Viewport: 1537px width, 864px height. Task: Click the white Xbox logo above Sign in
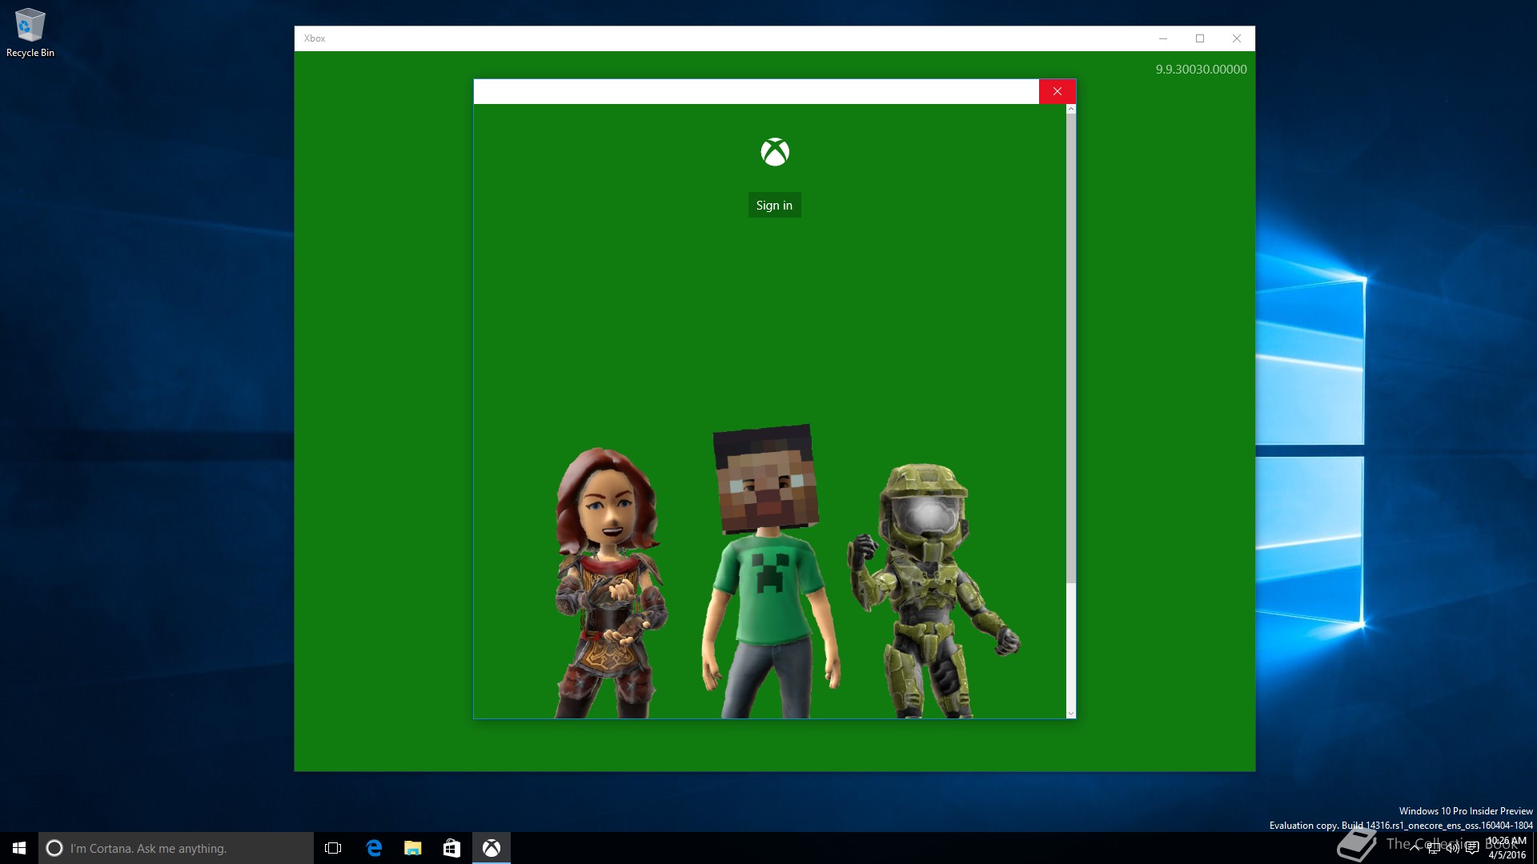(x=775, y=152)
